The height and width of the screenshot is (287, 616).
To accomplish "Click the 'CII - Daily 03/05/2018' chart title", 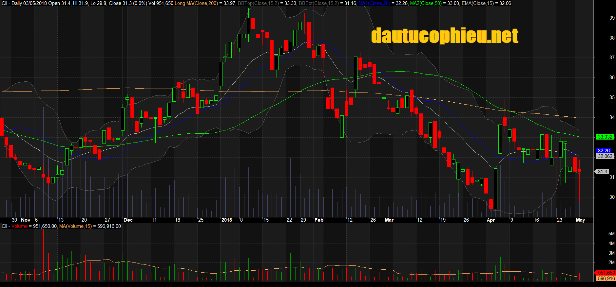I will [24, 3].
